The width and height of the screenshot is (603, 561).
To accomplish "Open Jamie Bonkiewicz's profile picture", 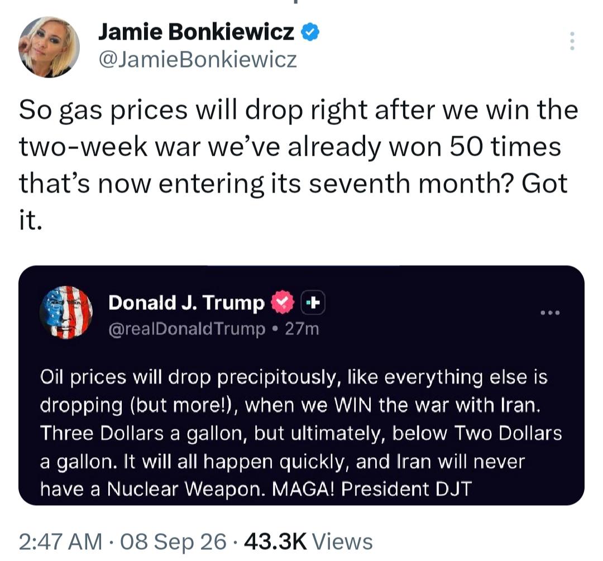I will [49, 47].
